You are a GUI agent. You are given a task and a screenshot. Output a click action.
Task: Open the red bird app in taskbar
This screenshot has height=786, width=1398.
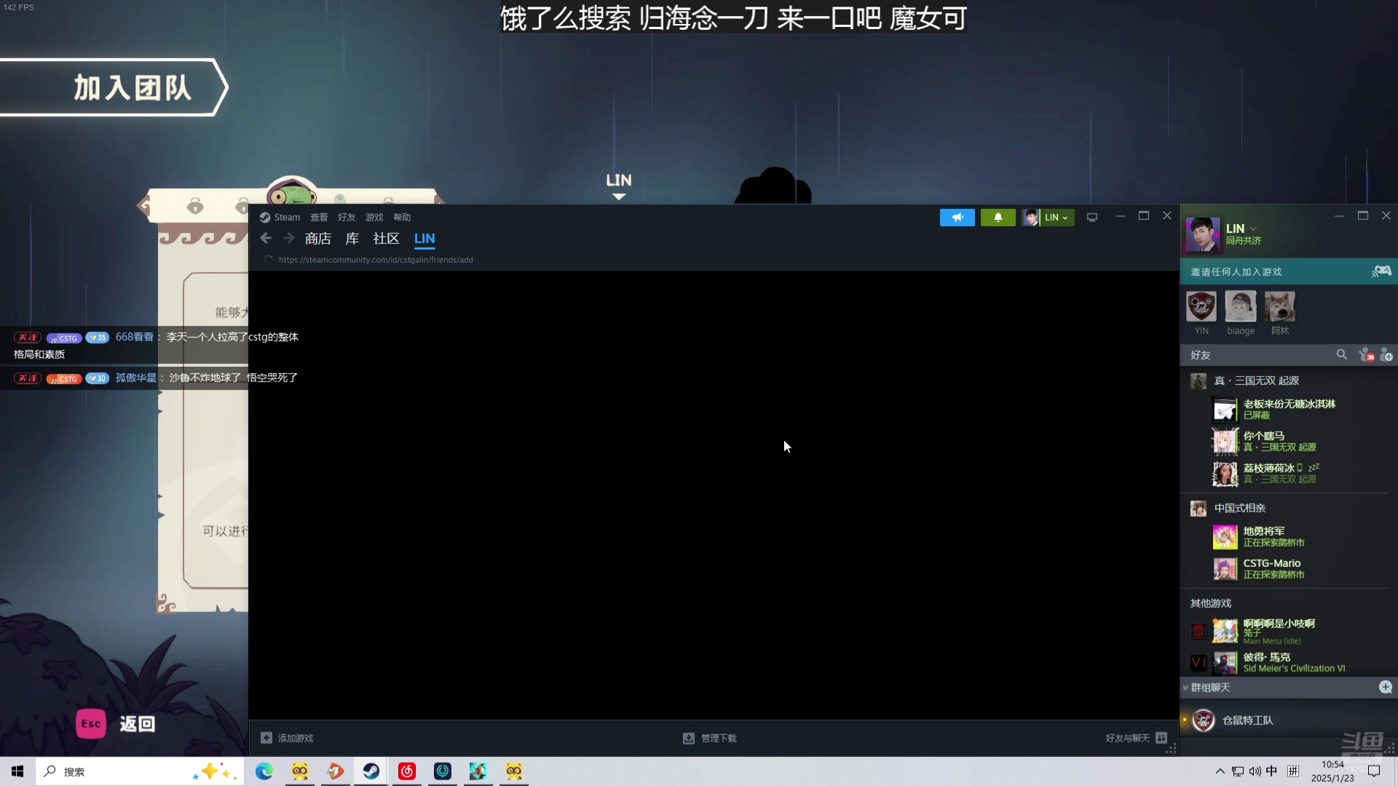[x=335, y=771]
